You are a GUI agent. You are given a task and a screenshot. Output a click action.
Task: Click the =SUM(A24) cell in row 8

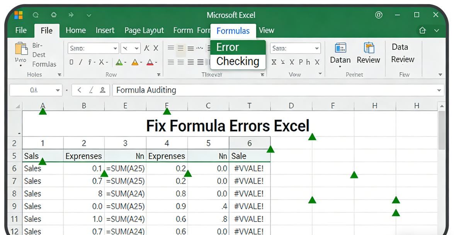click(125, 194)
